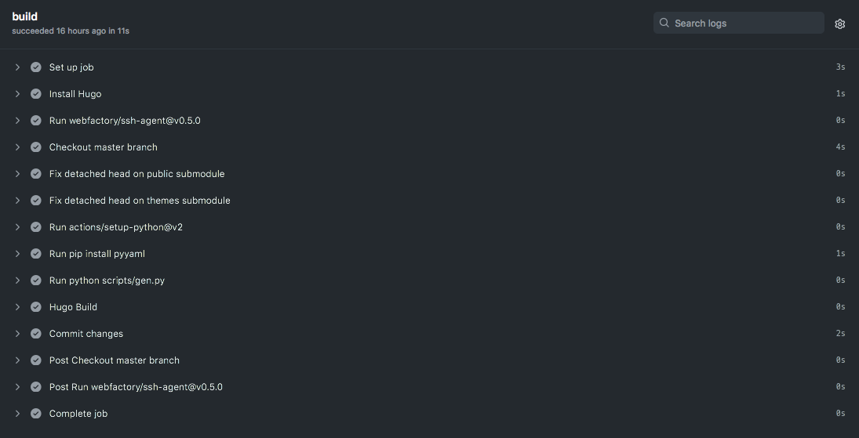Click the success checkmark beside Set up job
The width and height of the screenshot is (859, 438).
[36, 67]
